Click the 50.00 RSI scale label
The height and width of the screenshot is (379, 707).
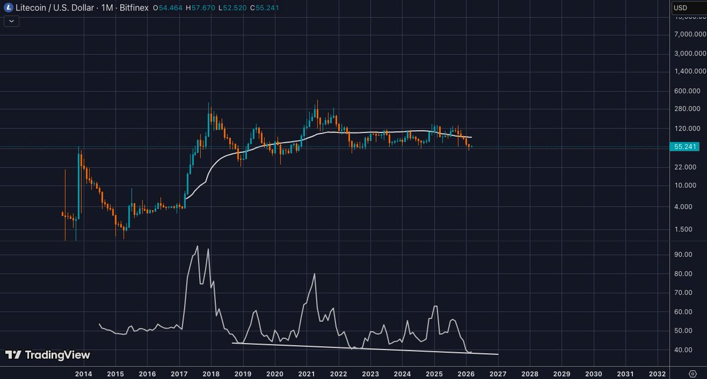point(684,331)
